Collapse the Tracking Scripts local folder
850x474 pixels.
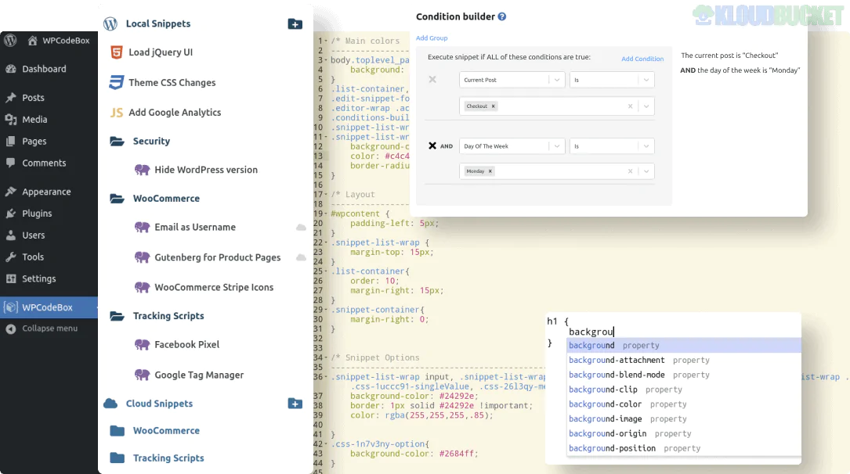coord(117,316)
